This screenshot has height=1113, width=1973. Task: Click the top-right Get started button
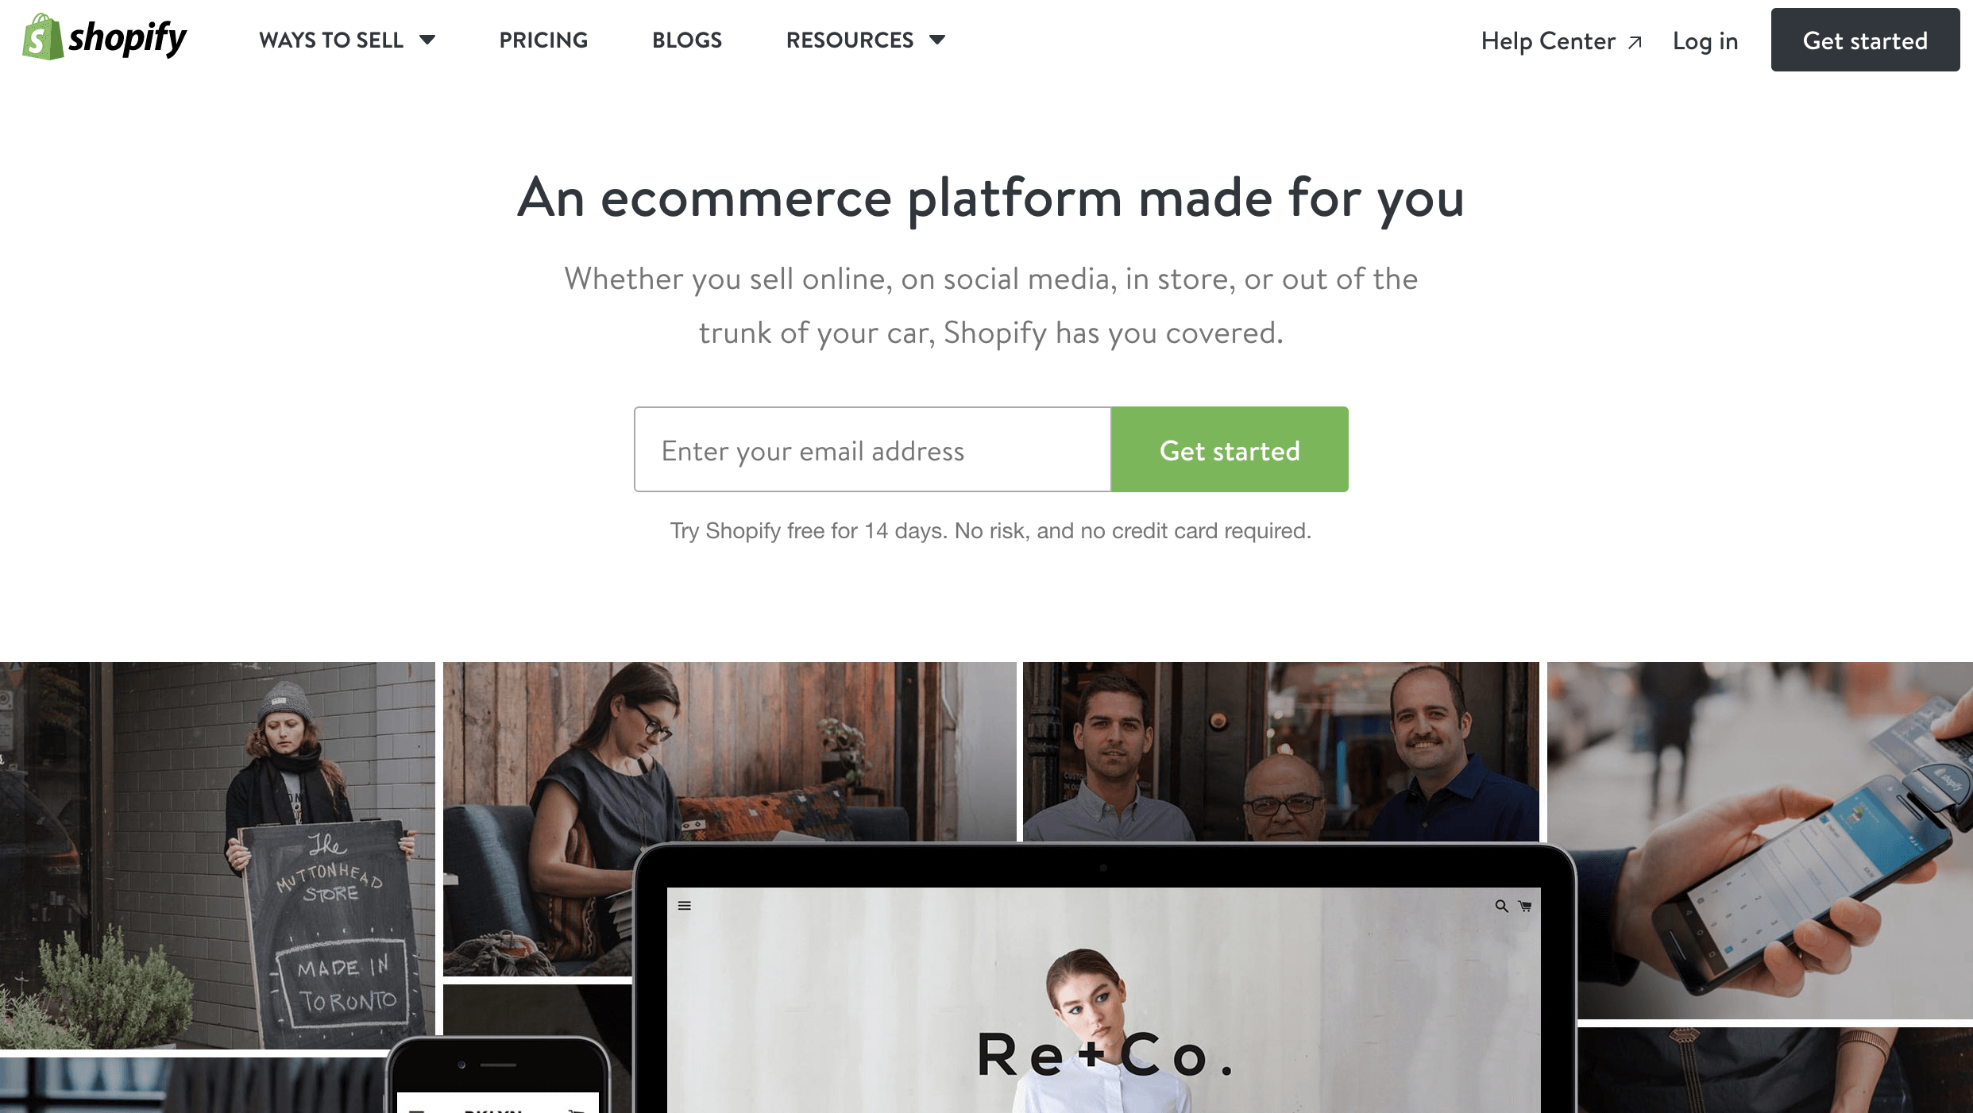point(1860,39)
